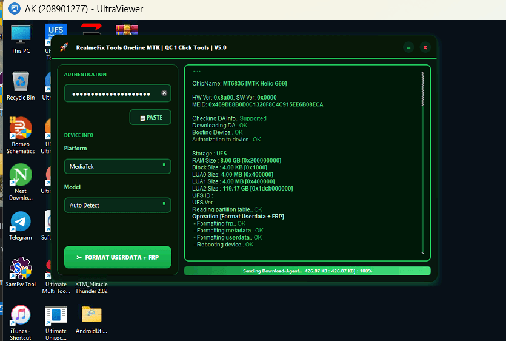Select the MEID value line in log

coord(258,104)
